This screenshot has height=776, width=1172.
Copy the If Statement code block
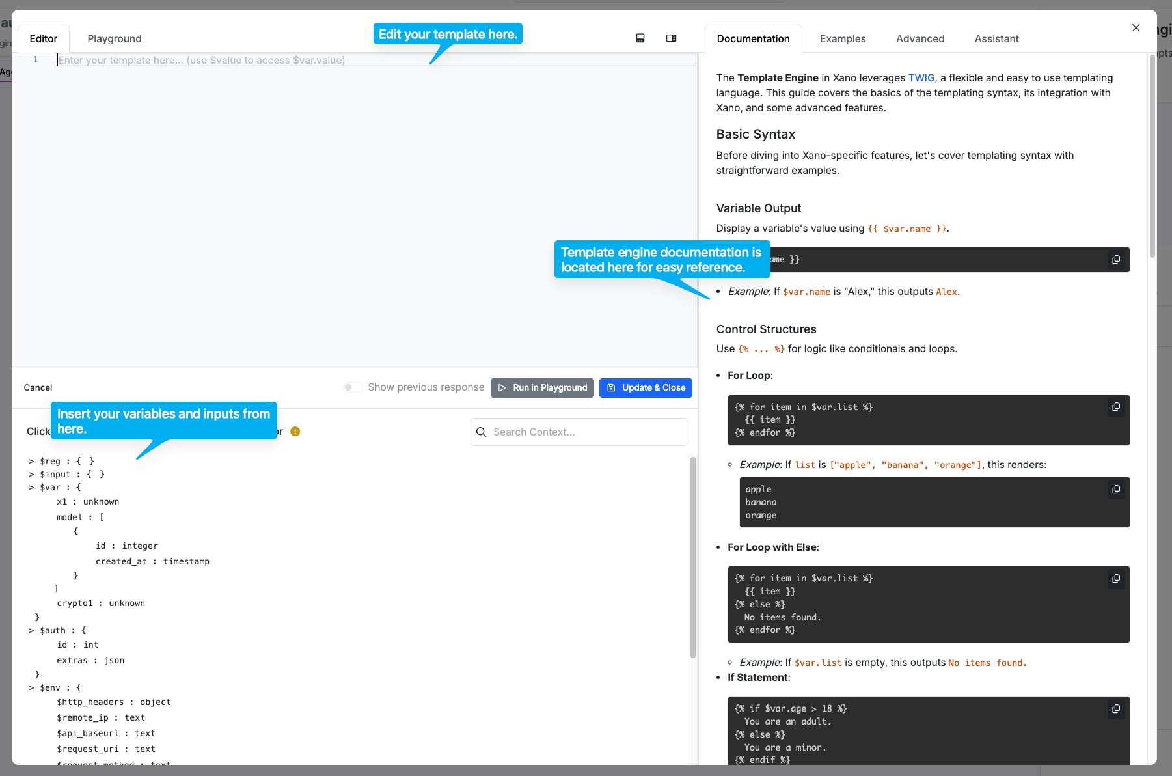1116,709
